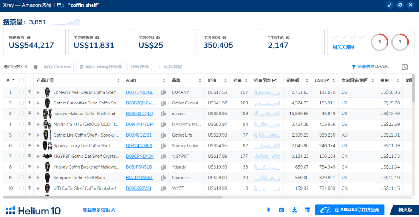Check the box for row 8 Ytlandy

pos(21,167)
